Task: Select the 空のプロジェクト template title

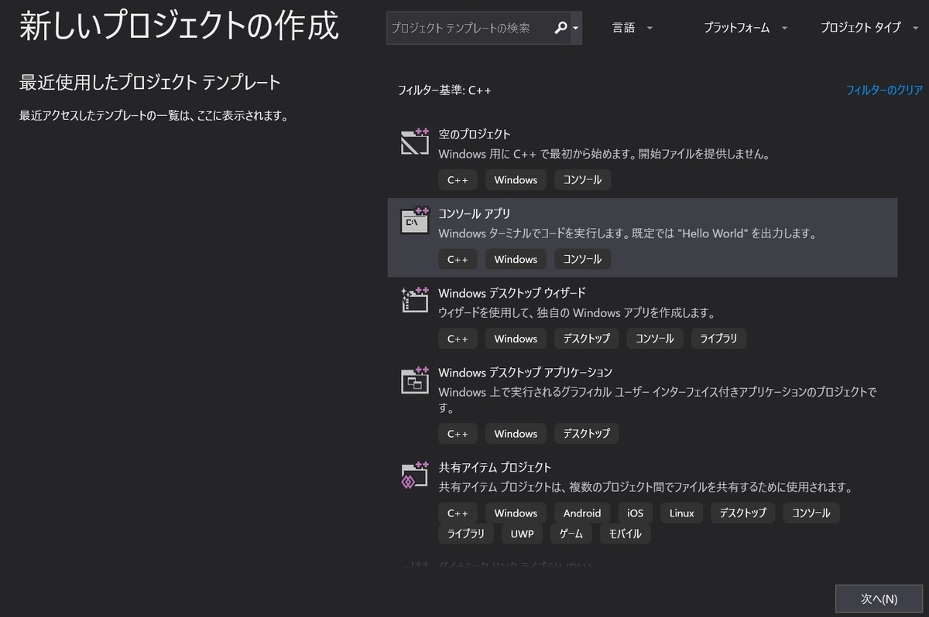Action: pos(475,134)
